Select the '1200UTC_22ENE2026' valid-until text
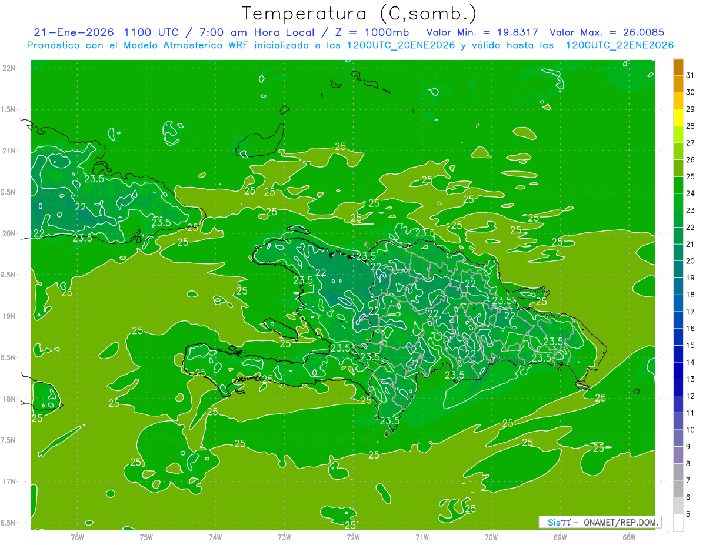This screenshot has height=545, width=706. (620, 45)
